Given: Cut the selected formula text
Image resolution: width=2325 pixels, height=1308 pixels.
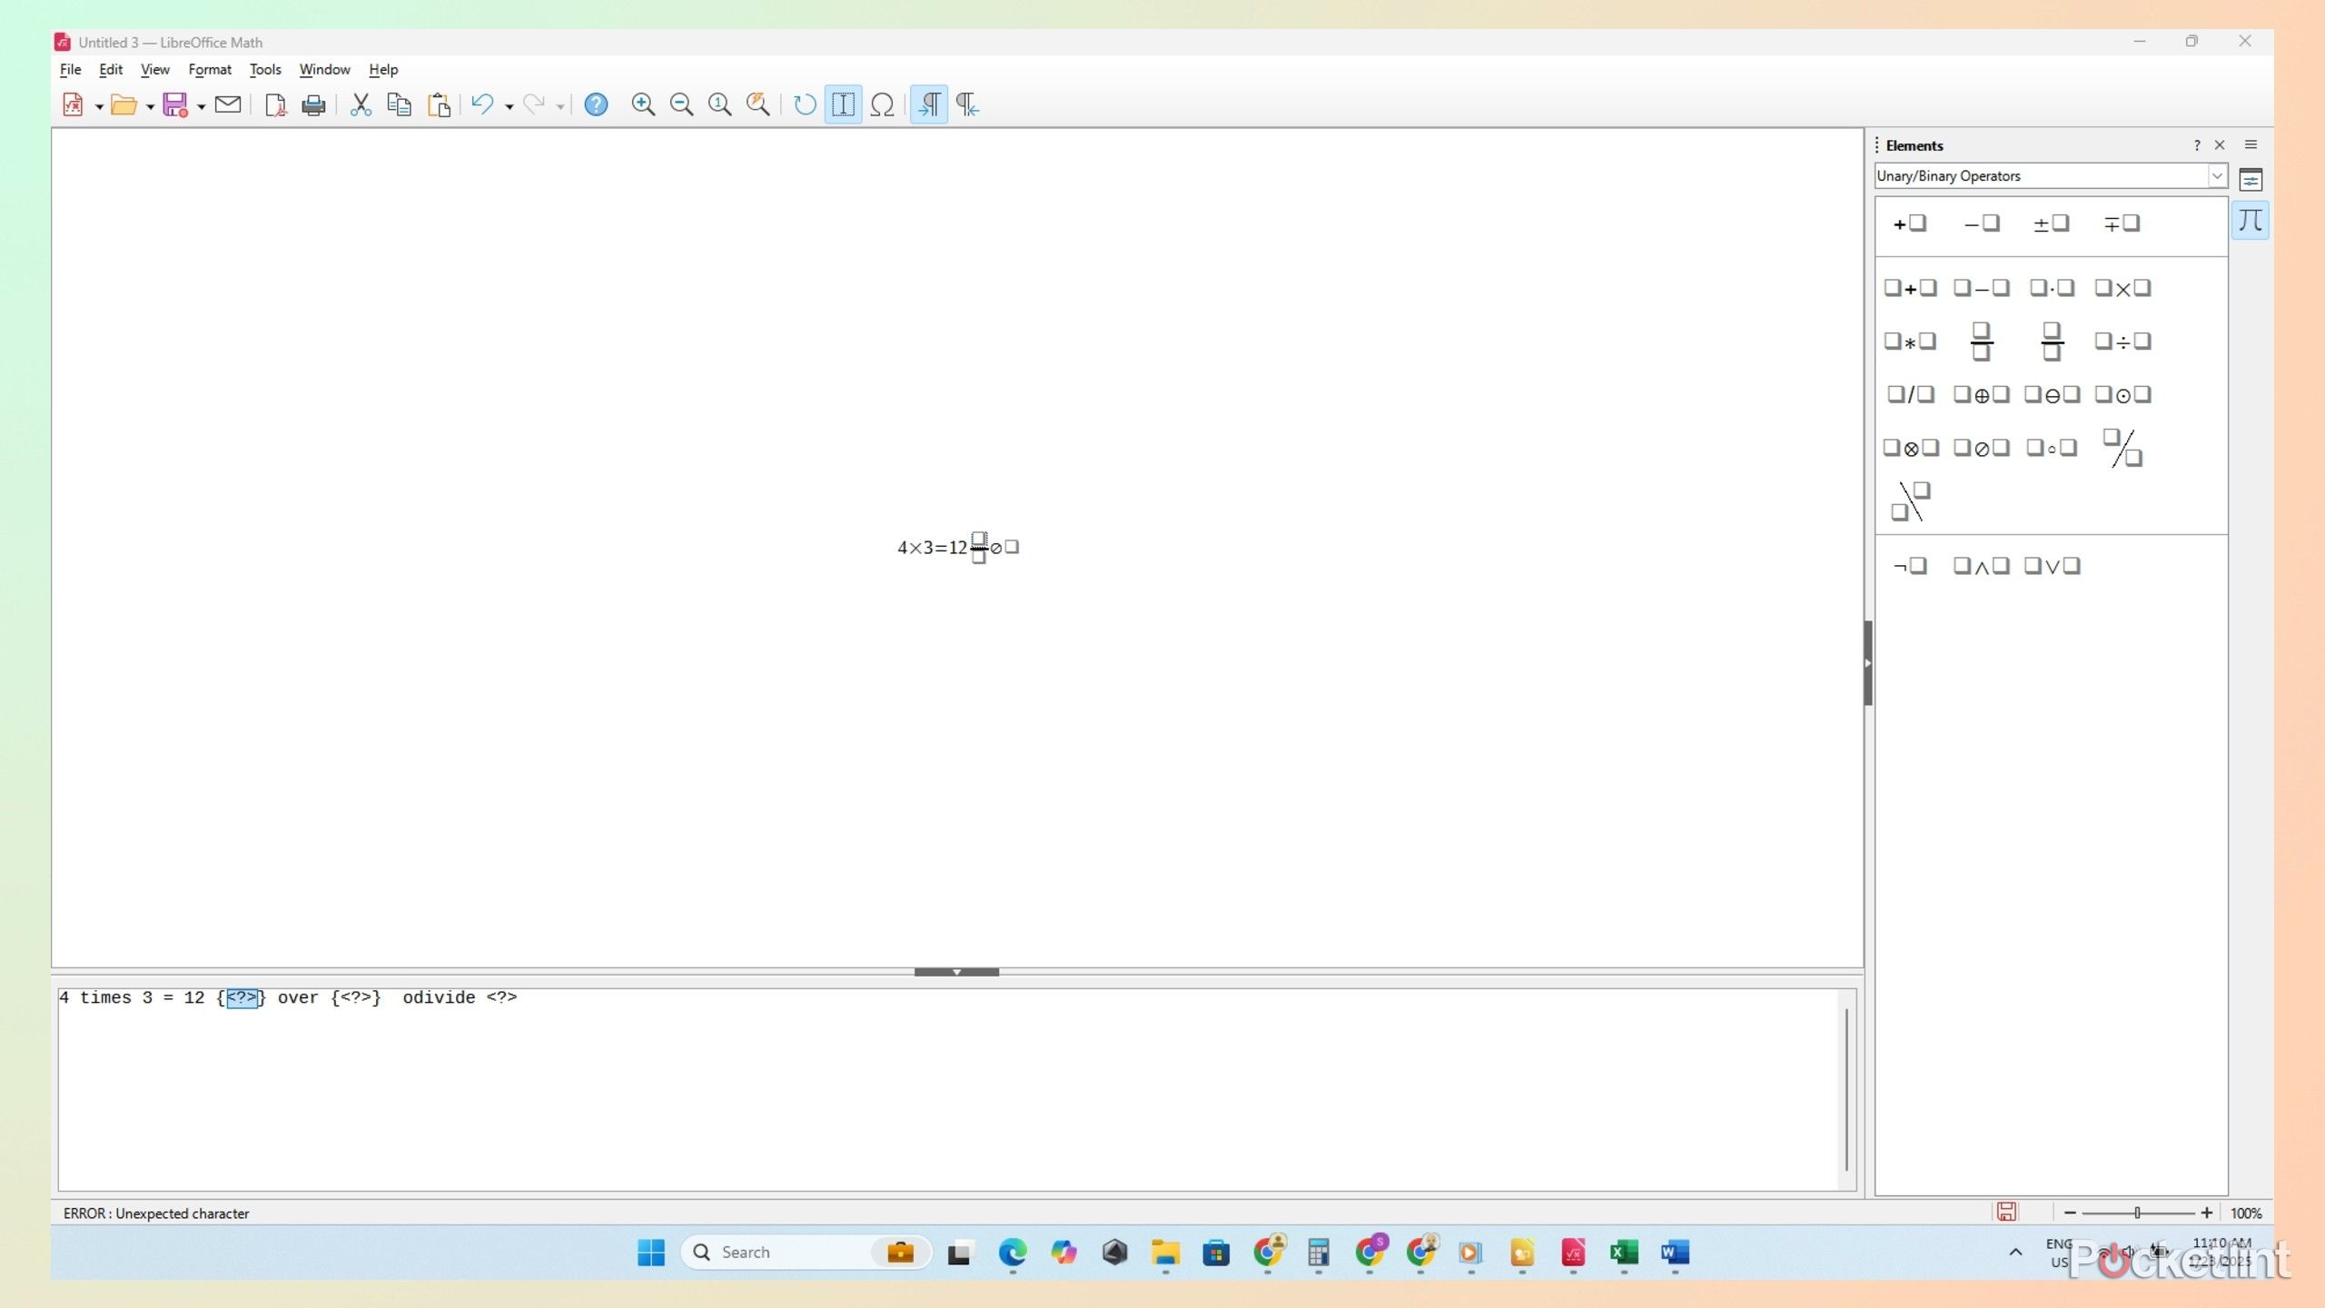Looking at the screenshot, I should (x=360, y=104).
